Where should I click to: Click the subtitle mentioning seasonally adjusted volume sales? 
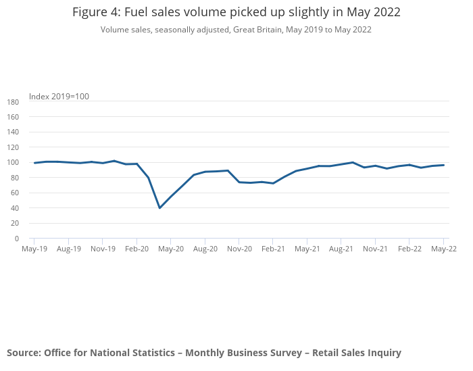click(x=236, y=30)
